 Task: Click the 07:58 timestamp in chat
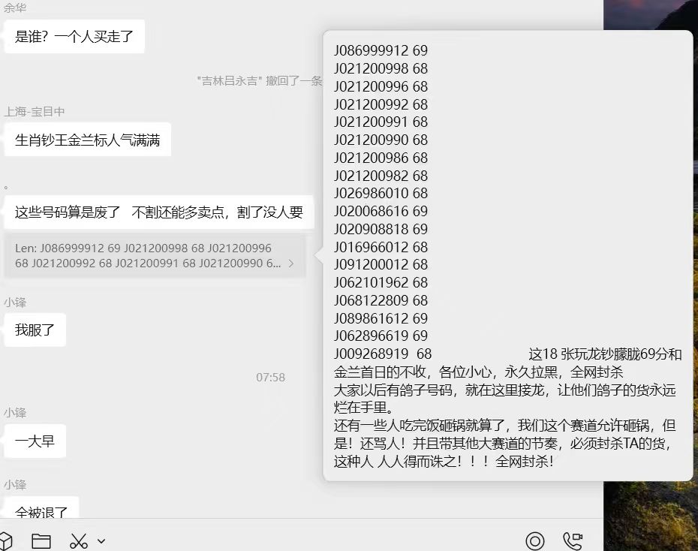270,377
